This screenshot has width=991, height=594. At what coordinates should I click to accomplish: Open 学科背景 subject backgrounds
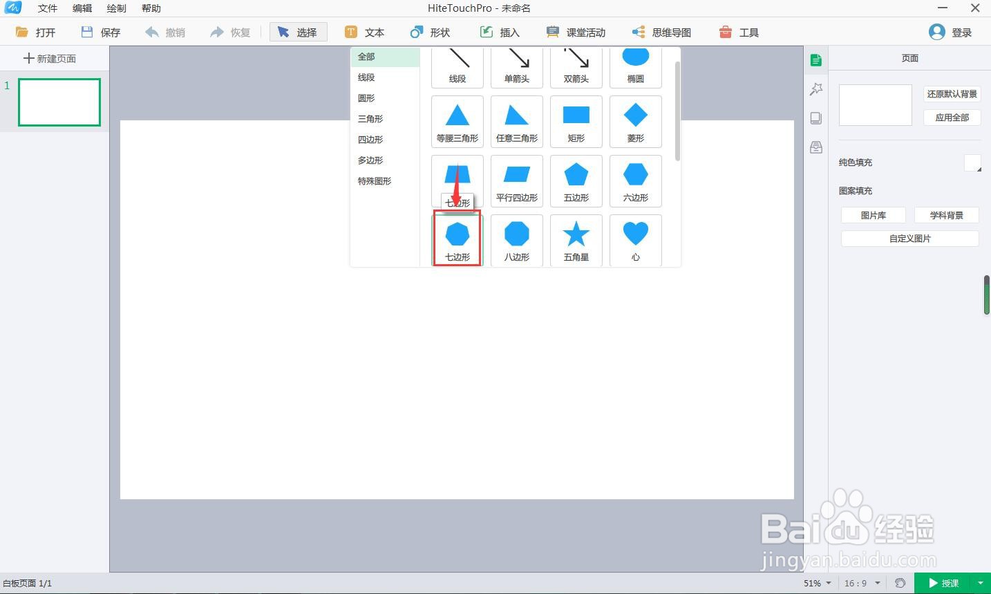click(947, 215)
